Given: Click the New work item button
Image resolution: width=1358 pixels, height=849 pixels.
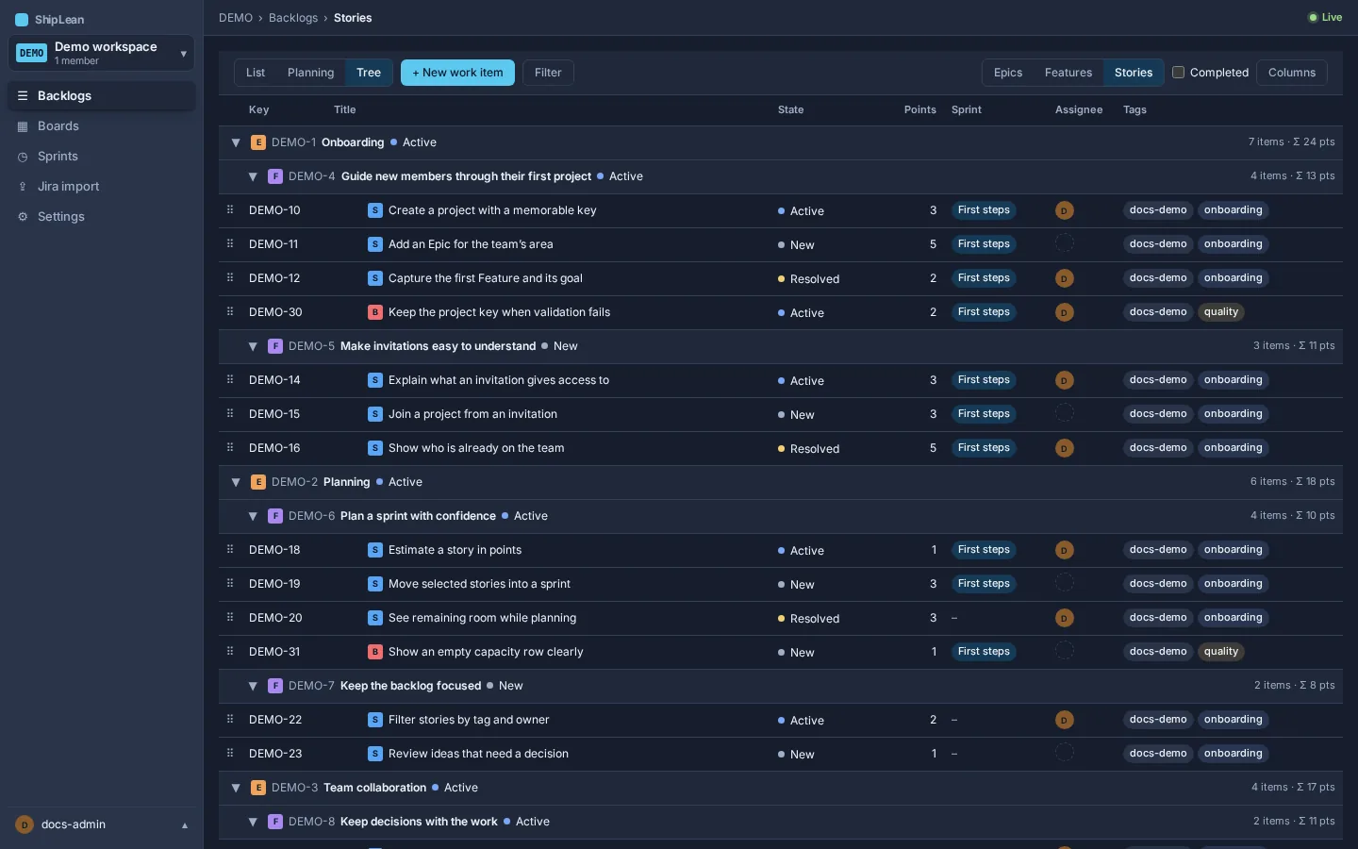Looking at the screenshot, I should pos(457,73).
